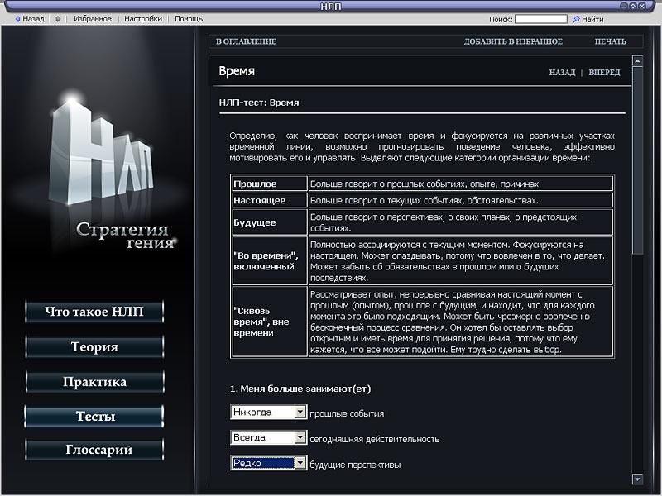Open the Что такое НЛП section

pos(94,312)
